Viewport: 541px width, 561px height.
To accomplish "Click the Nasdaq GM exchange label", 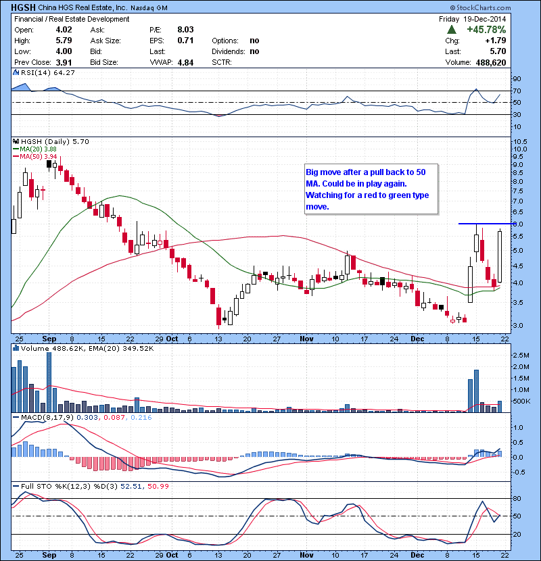I will click(149, 8).
